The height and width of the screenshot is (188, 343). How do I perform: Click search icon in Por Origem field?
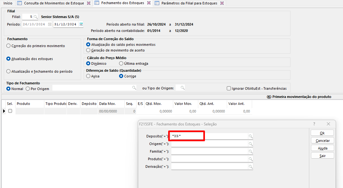click(134, 88)
